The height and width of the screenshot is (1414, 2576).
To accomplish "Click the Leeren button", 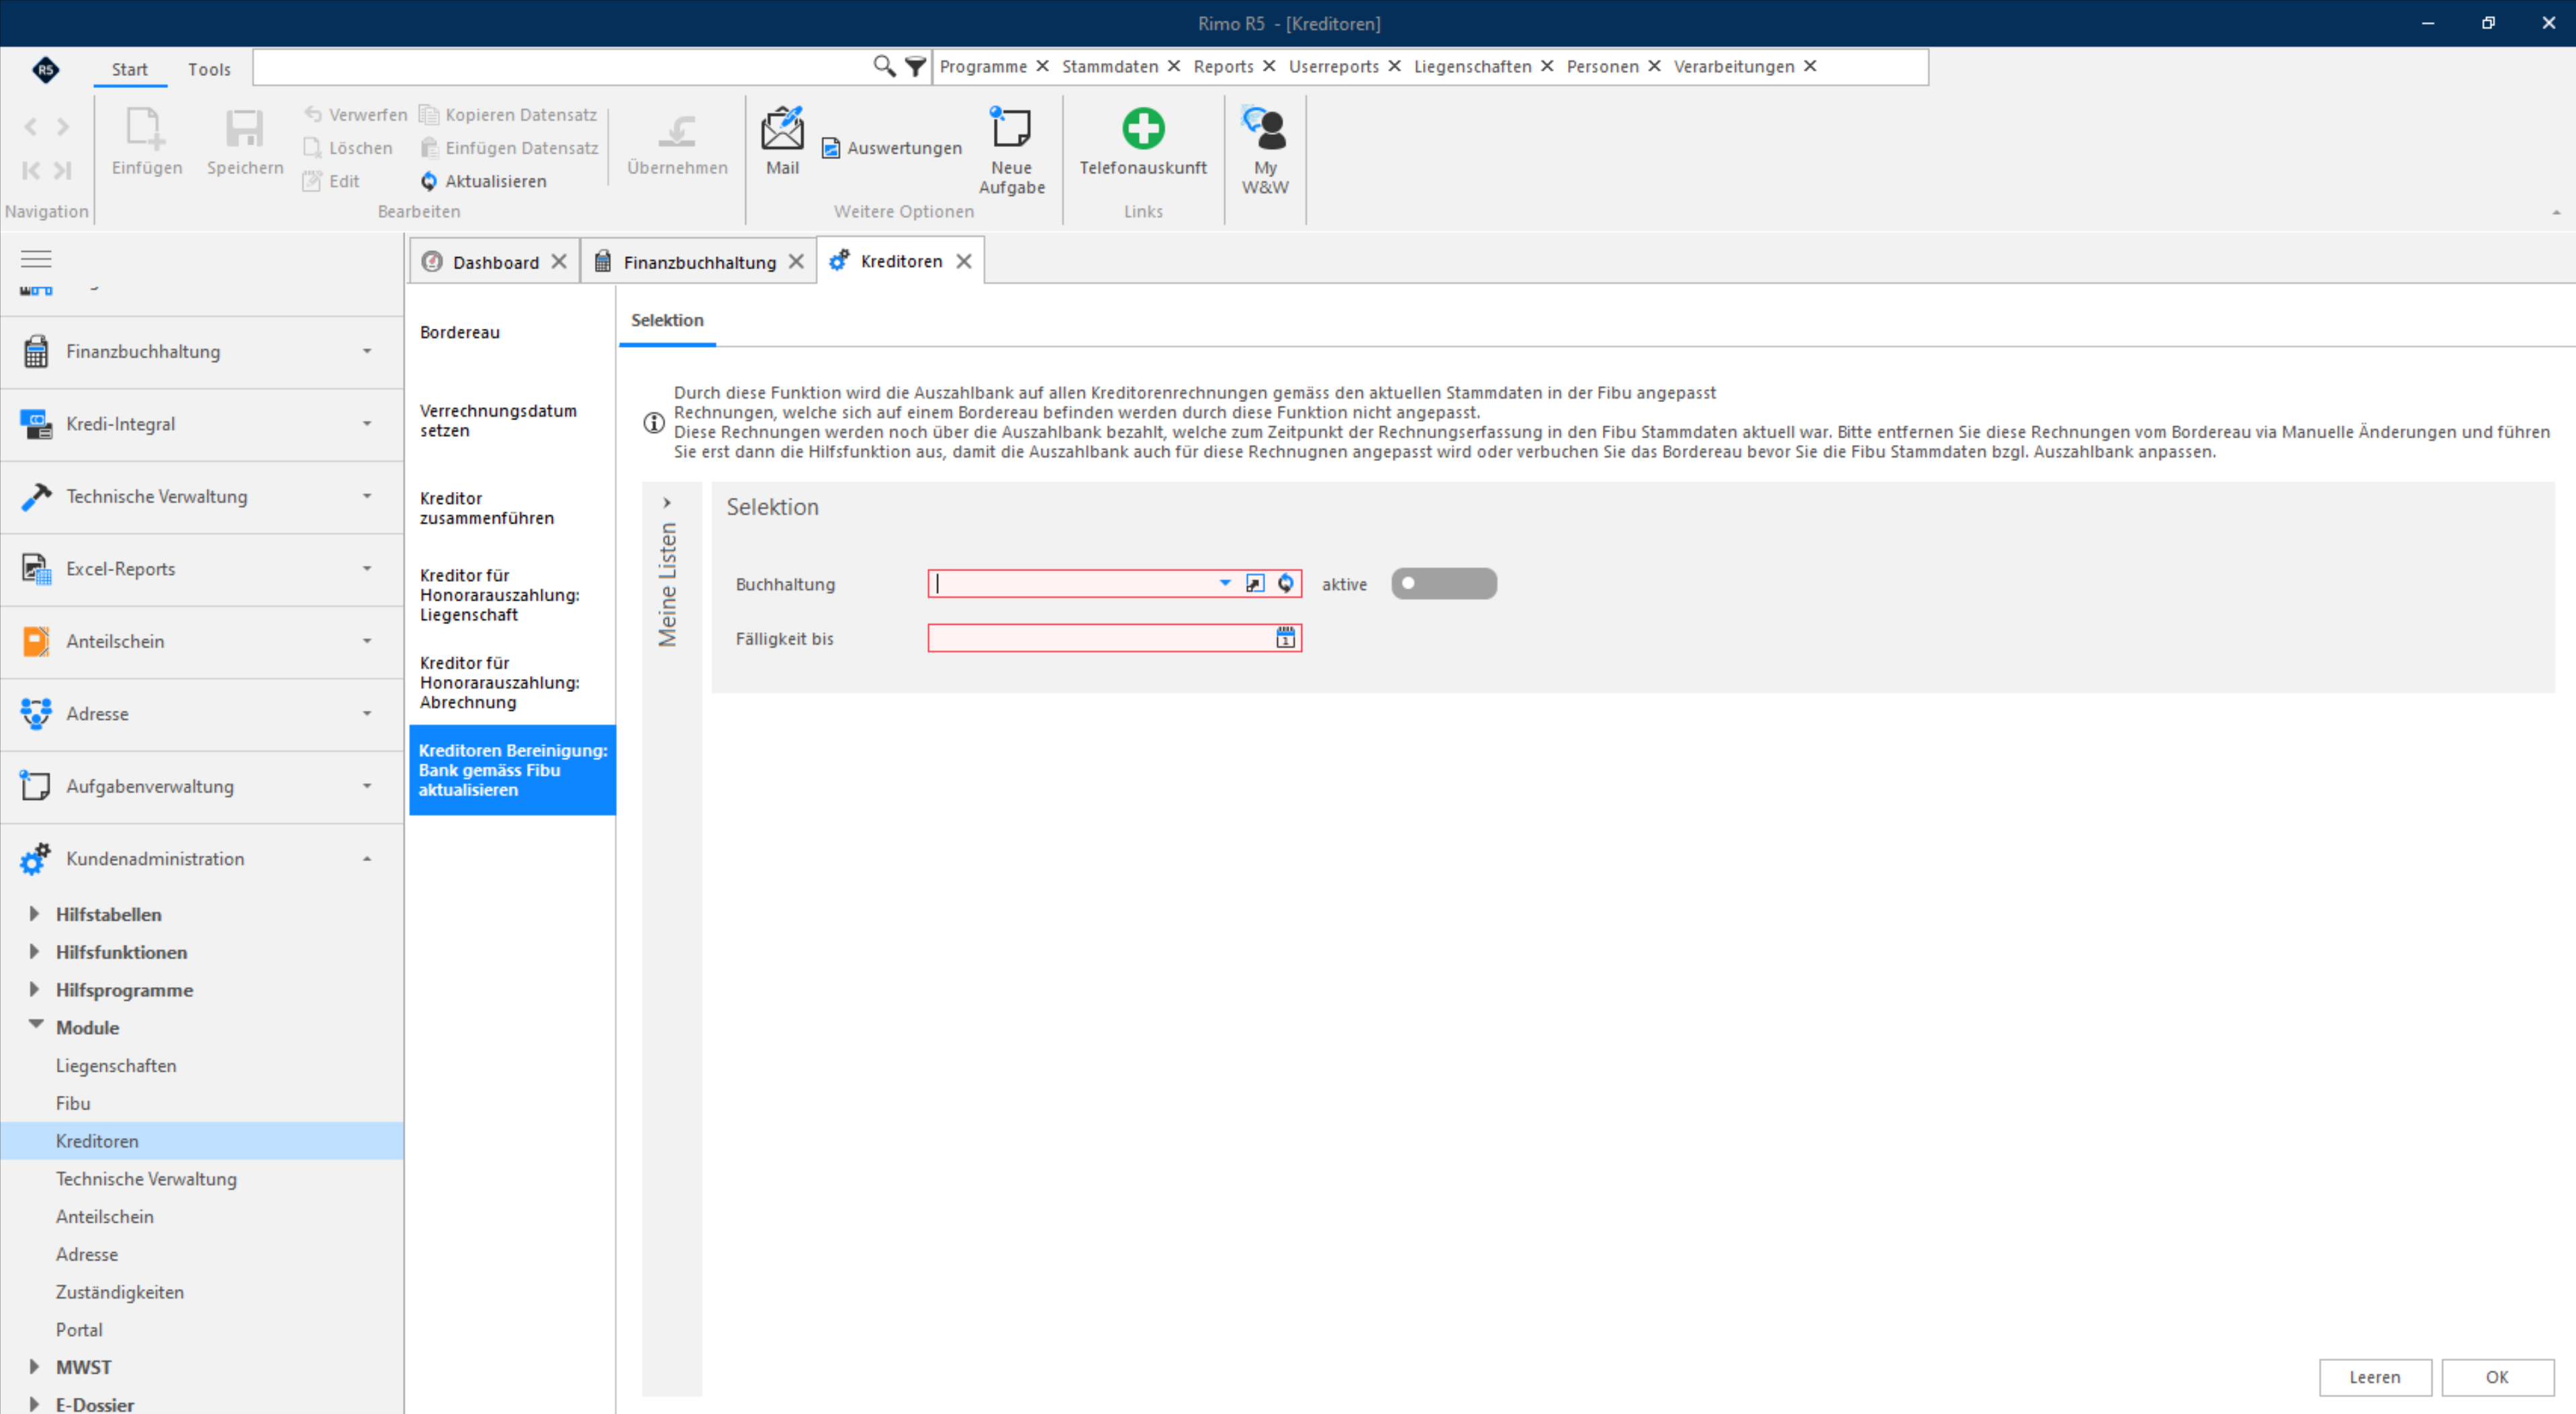I will pyautogui.click(x=2375, y=1377).
